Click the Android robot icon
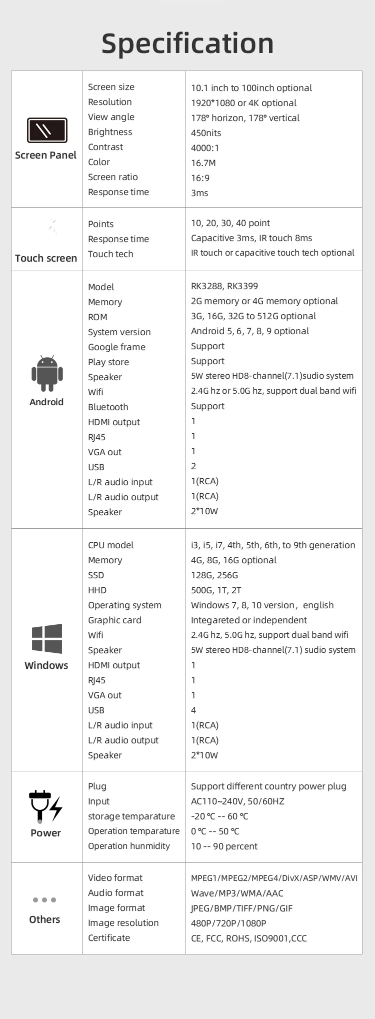This screenshot has height=1019, width=375. (x=47, y=373)
